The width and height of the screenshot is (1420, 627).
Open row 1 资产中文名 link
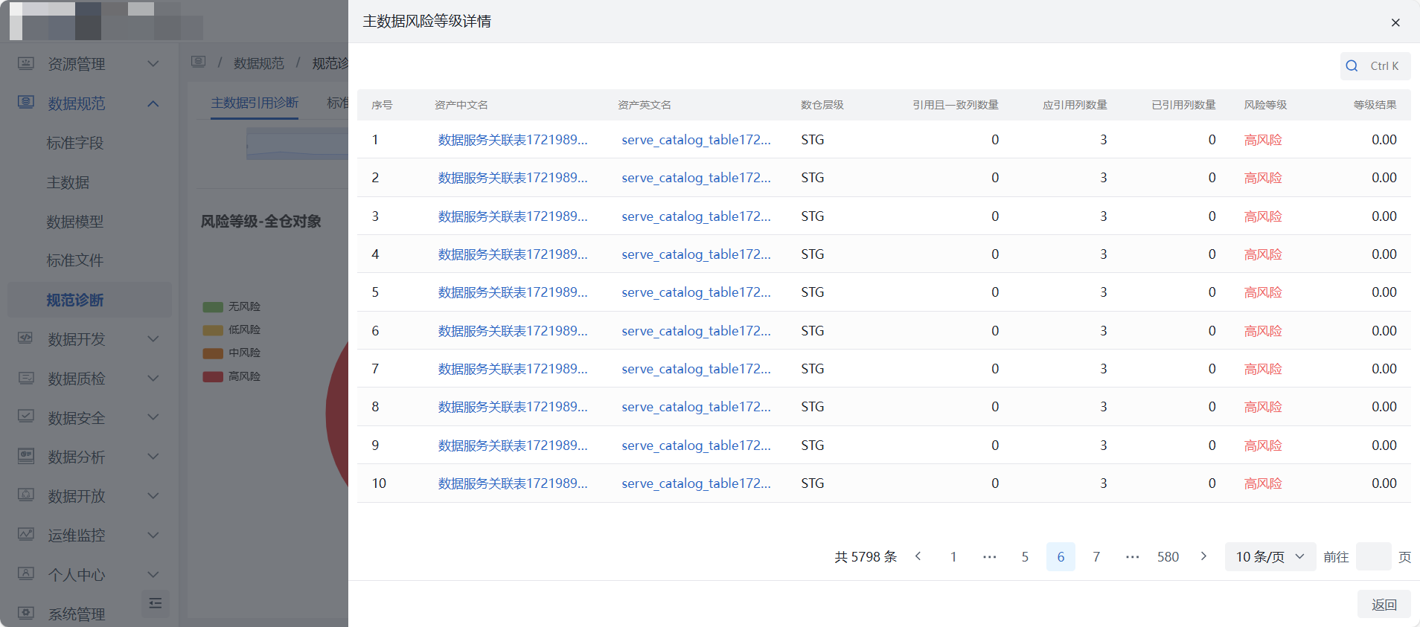(513, 140)
